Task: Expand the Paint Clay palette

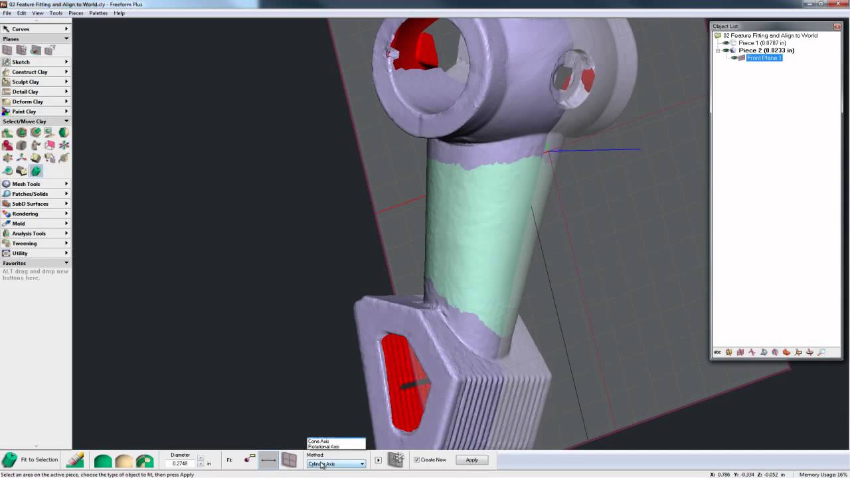Action: (36, 112)
